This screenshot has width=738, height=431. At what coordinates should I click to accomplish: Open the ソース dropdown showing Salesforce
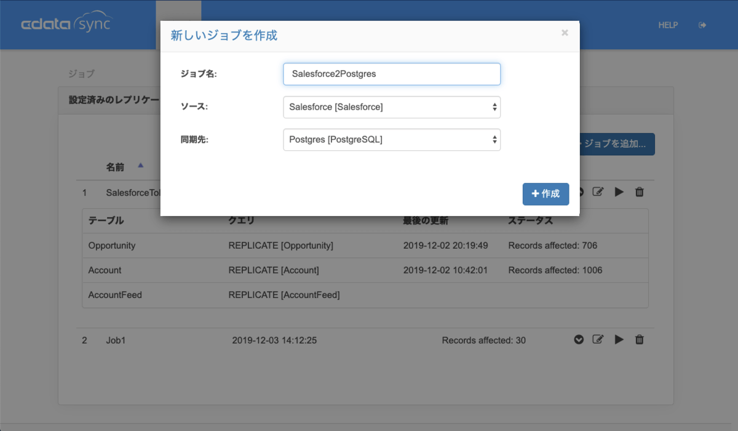pyautogui.click(x=392, y=107)
